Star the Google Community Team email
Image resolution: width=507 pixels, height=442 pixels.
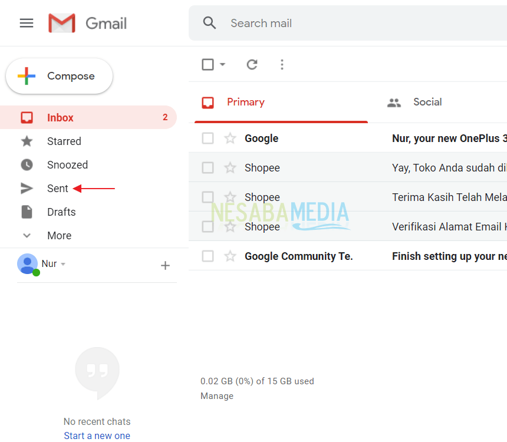(230, 256)
